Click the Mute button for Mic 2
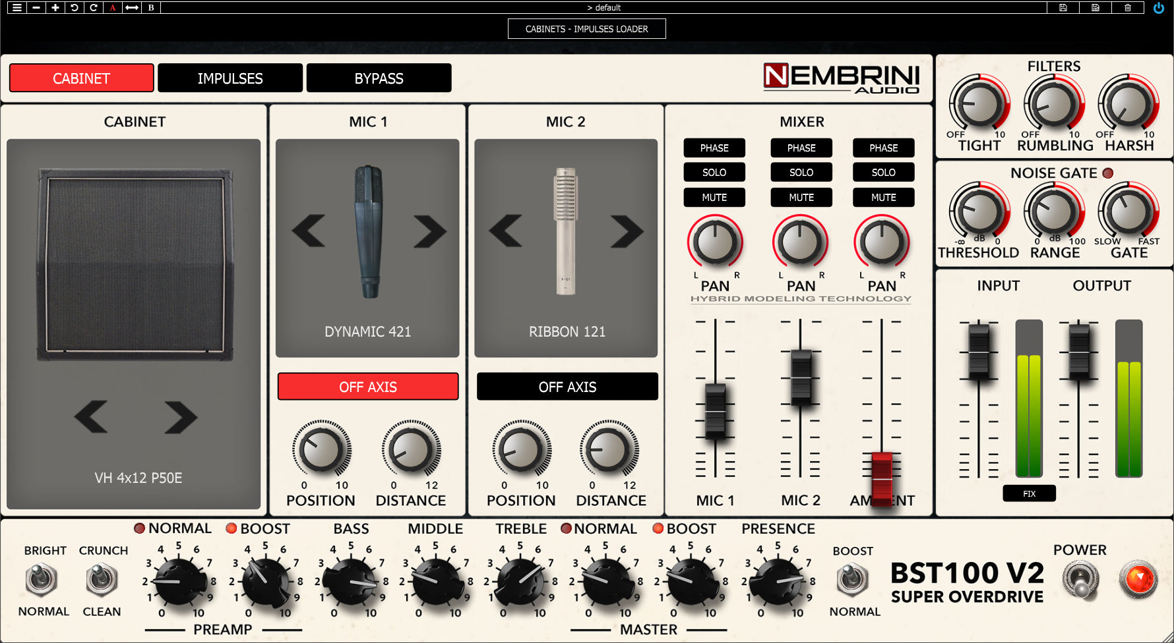 [801, 198]
